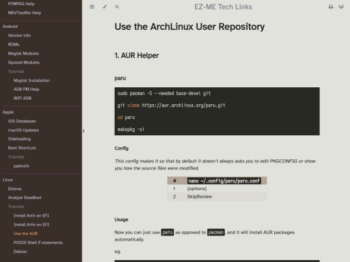Select the Apple section heading
350x262 pixels.
point(8,112)
